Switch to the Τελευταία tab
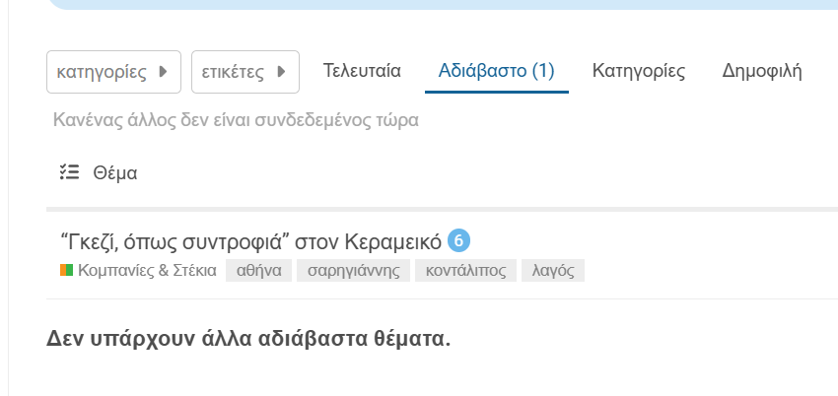The width and height of the screenshot is (838, 396). point(362,71)
